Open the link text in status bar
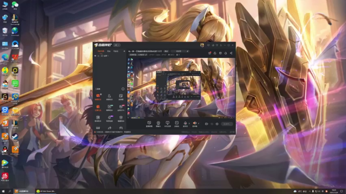The image size is (346, 194). (128, 132)
